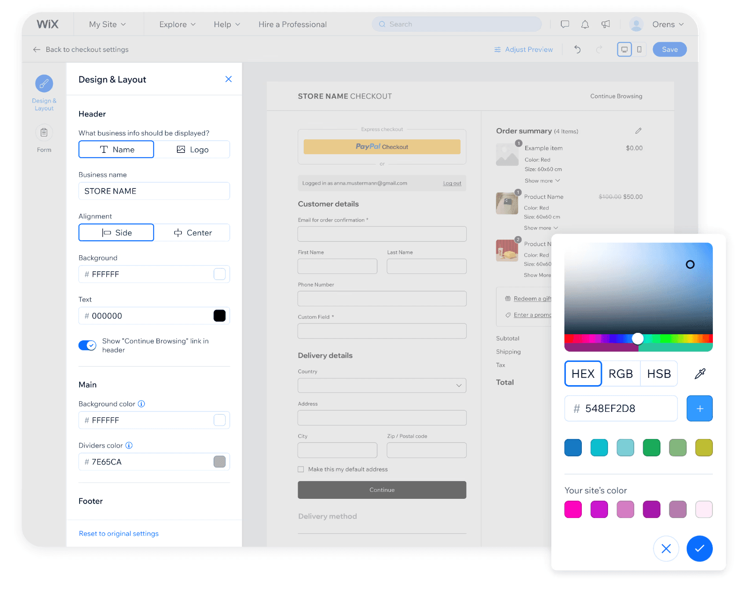Open the megaphone announcements icon
Image resolution: width=748 pixels, height=597 pixels.
tap(606, 24)
